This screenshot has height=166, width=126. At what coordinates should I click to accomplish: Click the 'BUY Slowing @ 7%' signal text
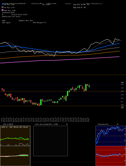[x=40, y=23]
